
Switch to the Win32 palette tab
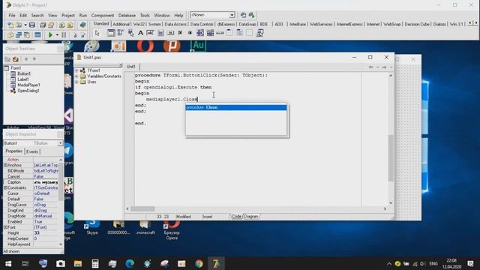[x=139, y=24]
